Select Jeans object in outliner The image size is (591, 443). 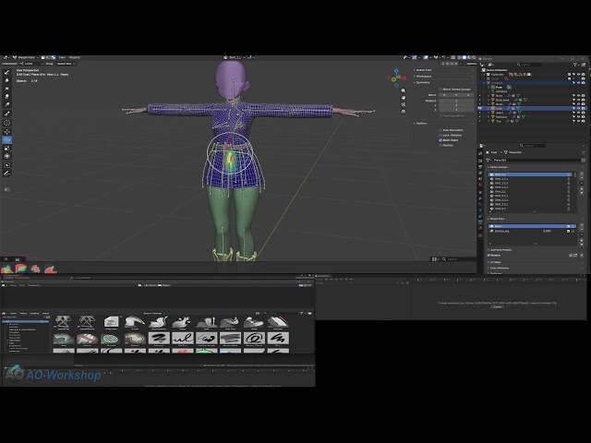click(500, 113)
